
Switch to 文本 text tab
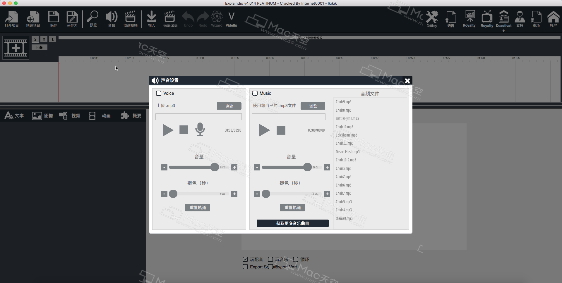pos(14,116)
